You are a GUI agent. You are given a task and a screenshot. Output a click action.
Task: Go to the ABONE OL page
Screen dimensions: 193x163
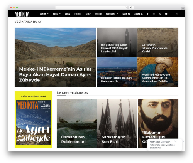pos(139,14)
